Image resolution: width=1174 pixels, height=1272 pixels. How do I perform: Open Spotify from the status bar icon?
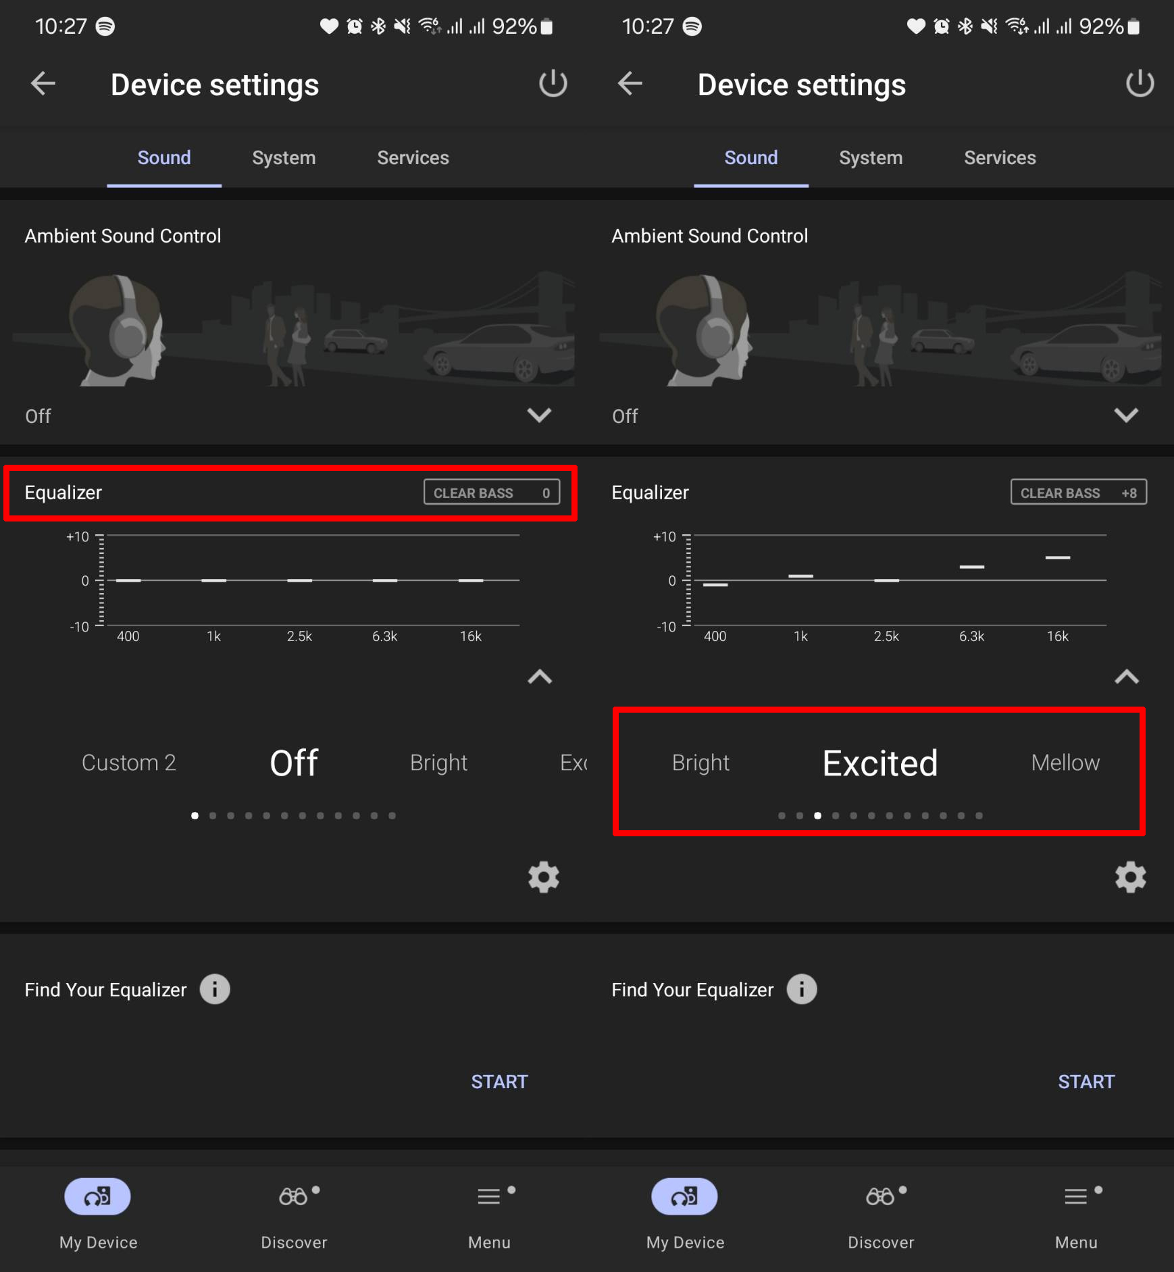103,26
